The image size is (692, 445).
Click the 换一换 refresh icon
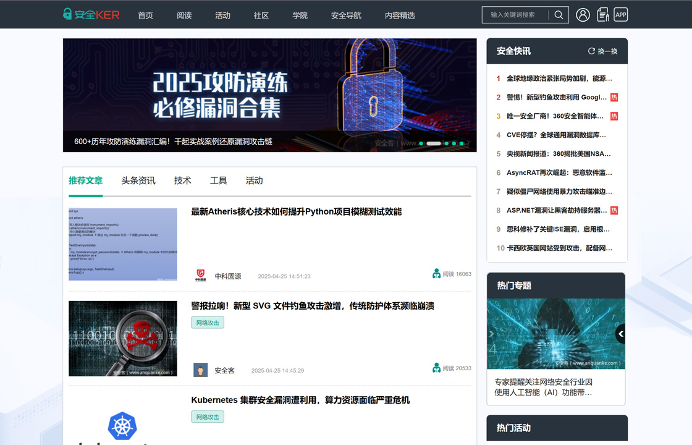click(x=591, y=51)
